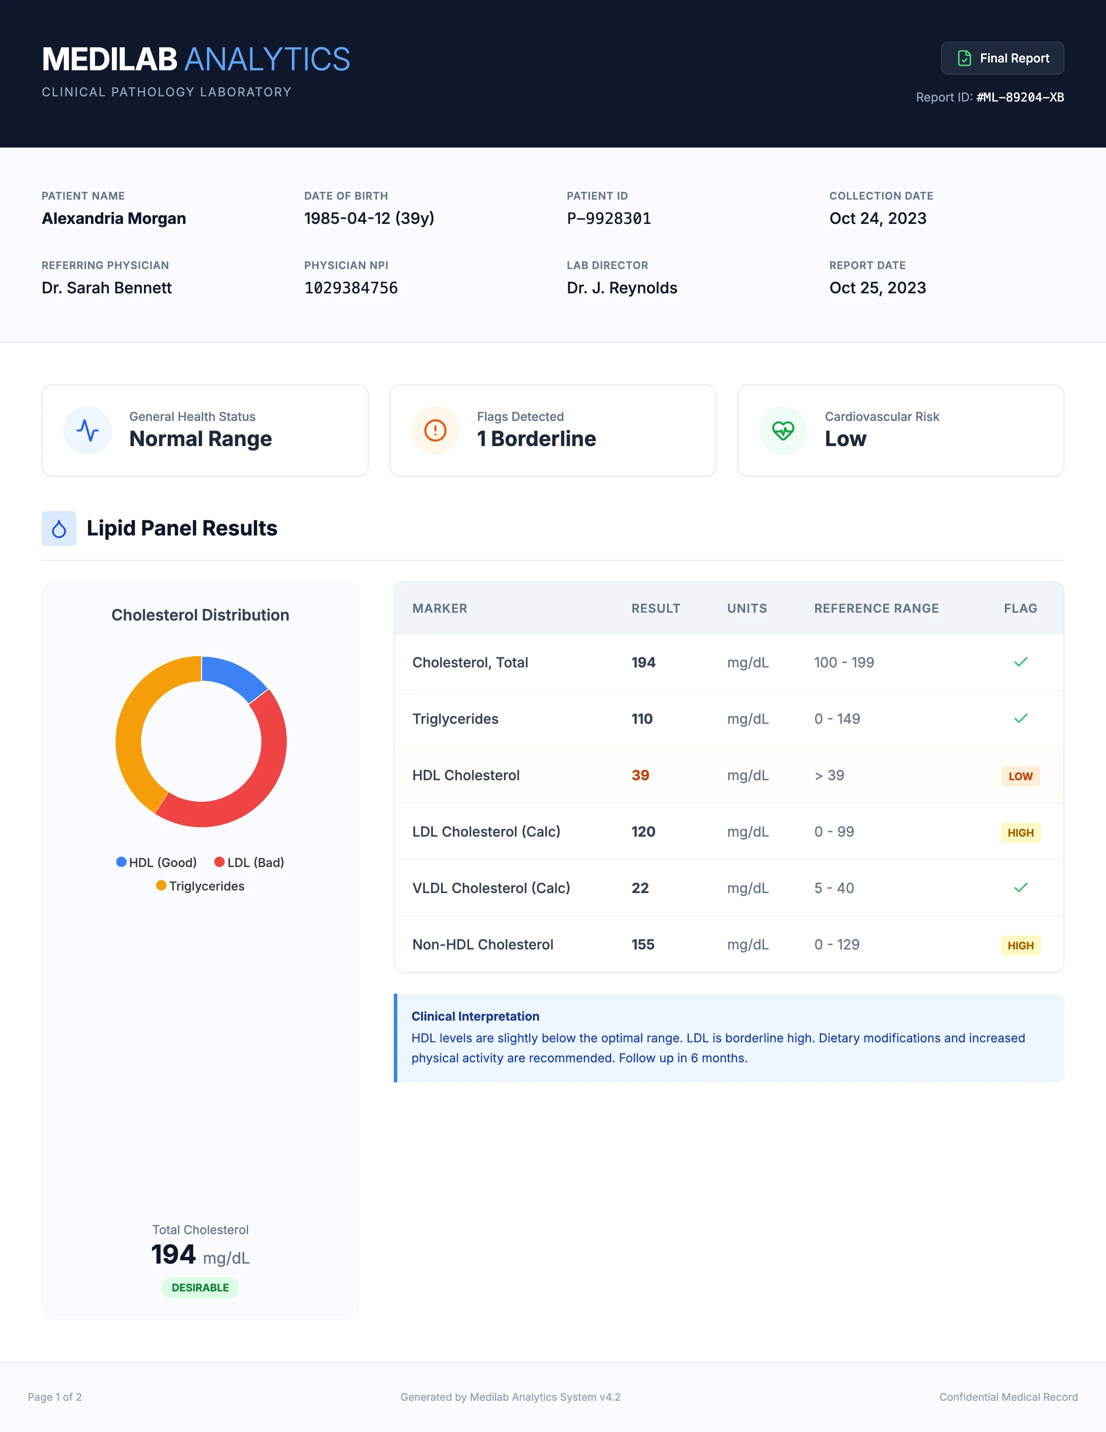This screenshot has height=1432, width=1106.
Task: Click the RESULT column header
Action: (656, 608)
